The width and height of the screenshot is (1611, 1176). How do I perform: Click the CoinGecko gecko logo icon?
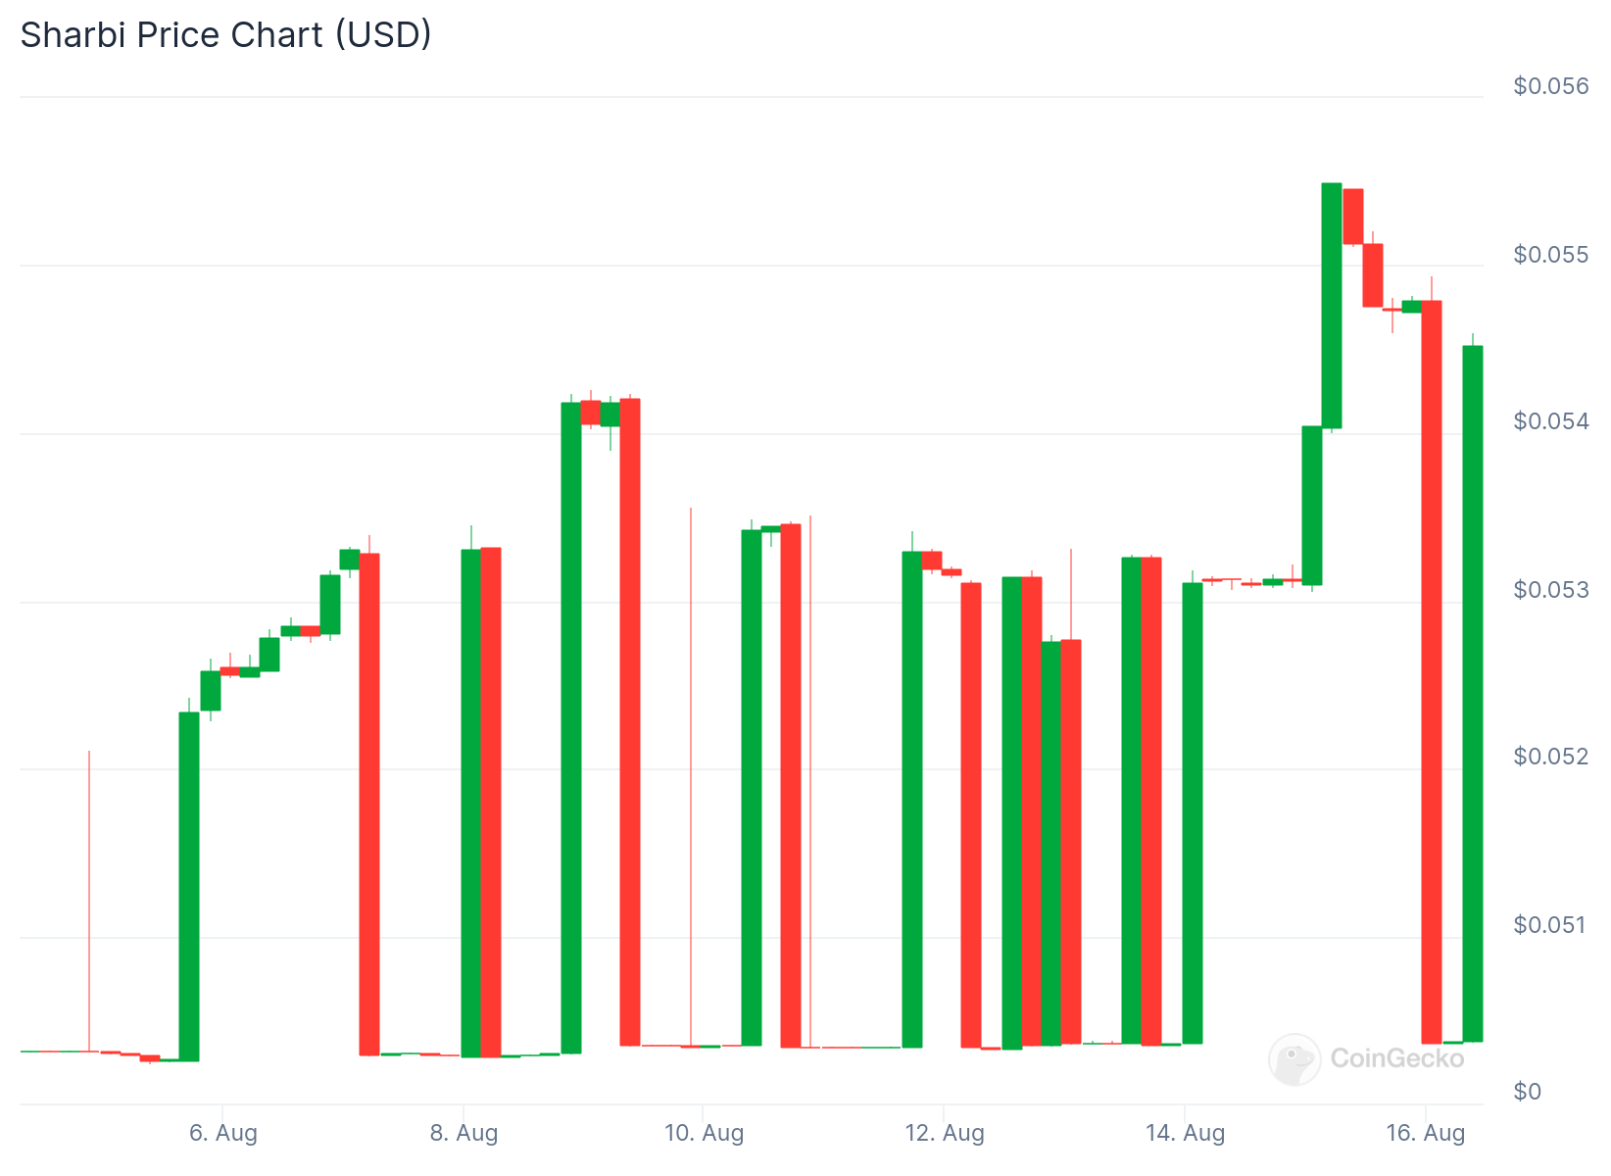[x=1294, y=1059]
